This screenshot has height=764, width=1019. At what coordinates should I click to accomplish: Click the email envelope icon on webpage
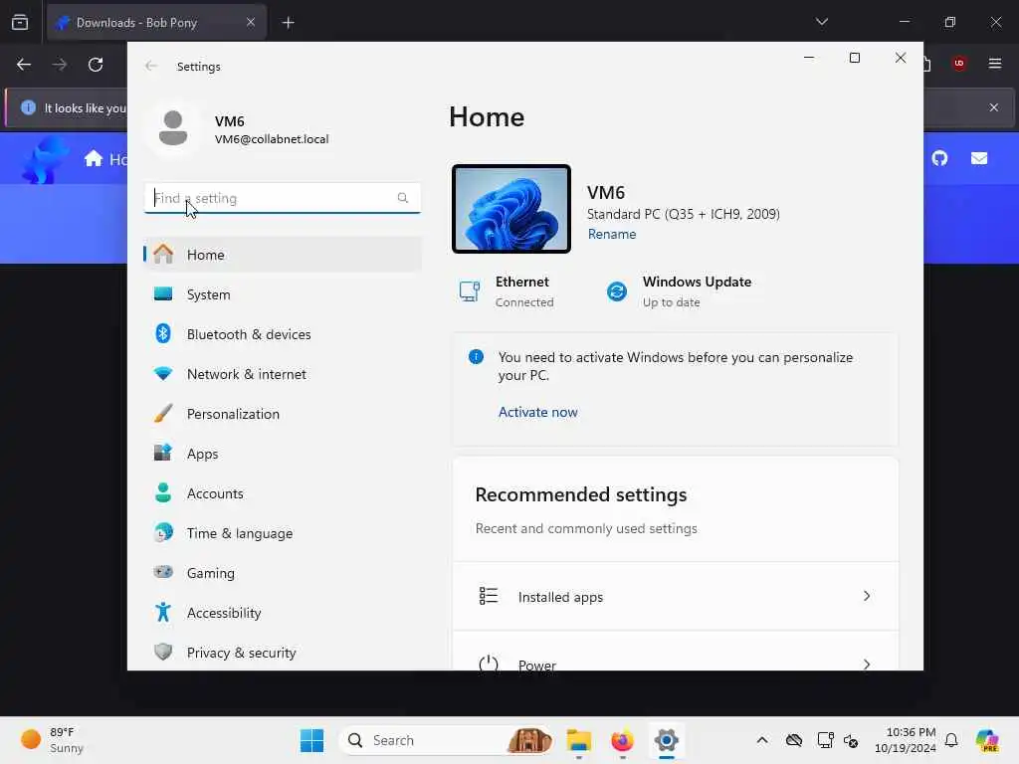(x=979, y=158)
